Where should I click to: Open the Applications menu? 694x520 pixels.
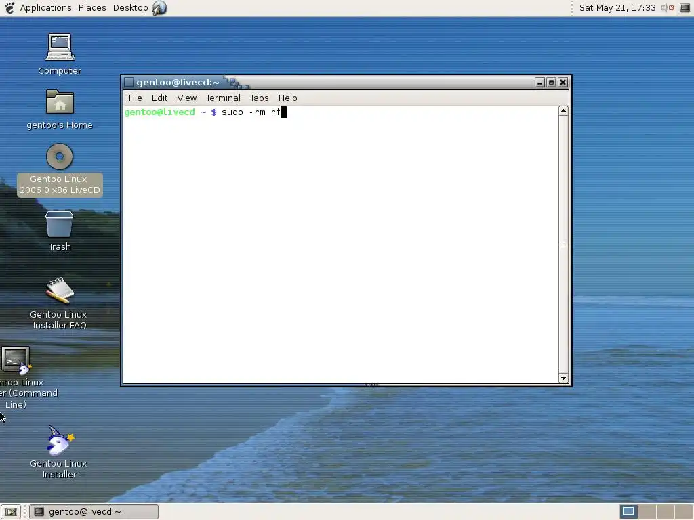[x=45, y=8]
